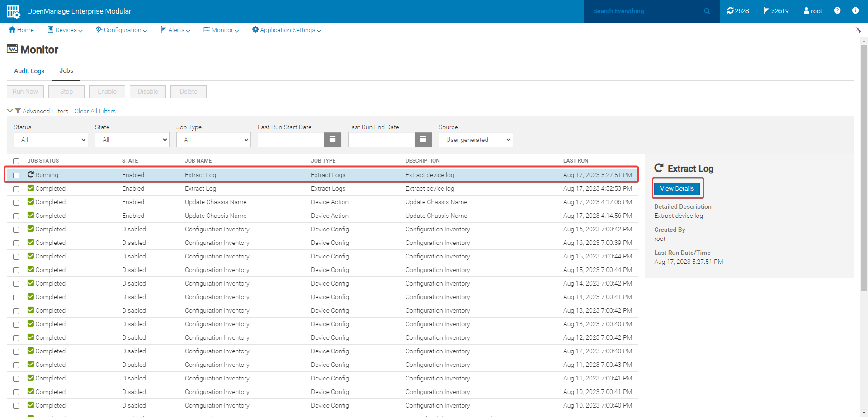This screenshot has height=417, width=868.
Task: Check the Running Extract Log job row checkbox
Action: click(16, 175)
